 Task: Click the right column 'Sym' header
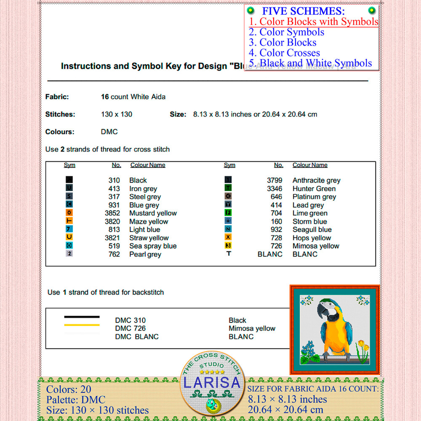pos(229,165)
